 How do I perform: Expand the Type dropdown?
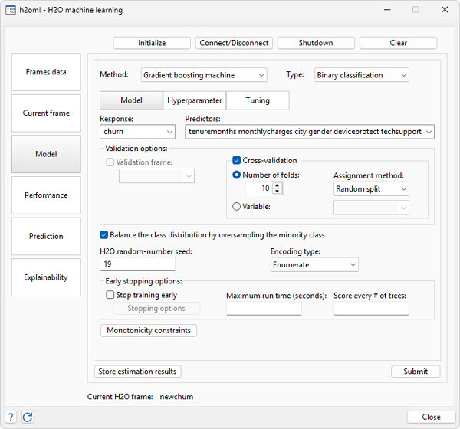coord(362,75)
